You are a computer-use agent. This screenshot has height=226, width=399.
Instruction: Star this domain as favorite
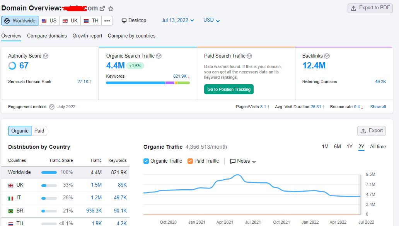click(111, 8)
